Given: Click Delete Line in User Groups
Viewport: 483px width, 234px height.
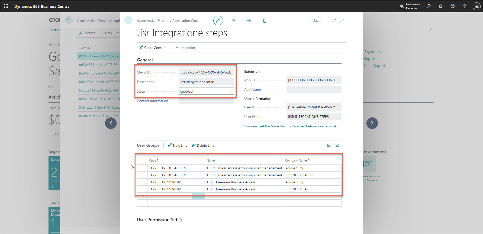Looking at the screenshot, I should 203,145.
